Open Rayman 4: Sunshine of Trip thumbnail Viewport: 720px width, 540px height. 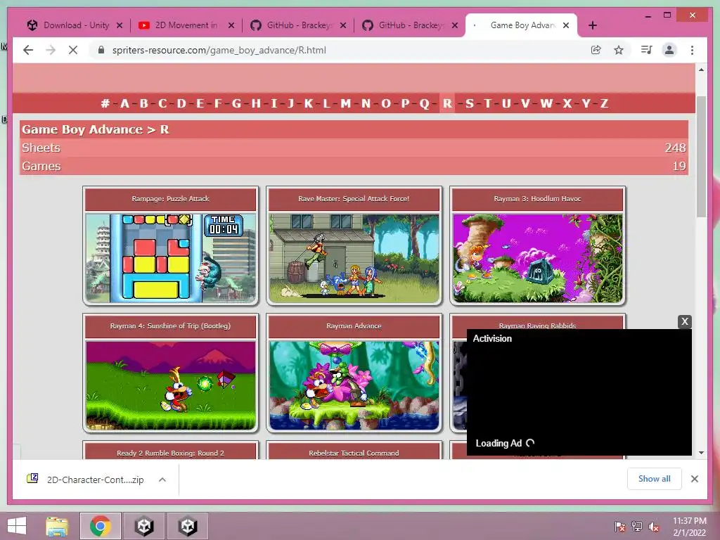(170, 385)
